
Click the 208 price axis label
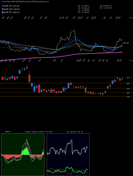pos(128,93)
